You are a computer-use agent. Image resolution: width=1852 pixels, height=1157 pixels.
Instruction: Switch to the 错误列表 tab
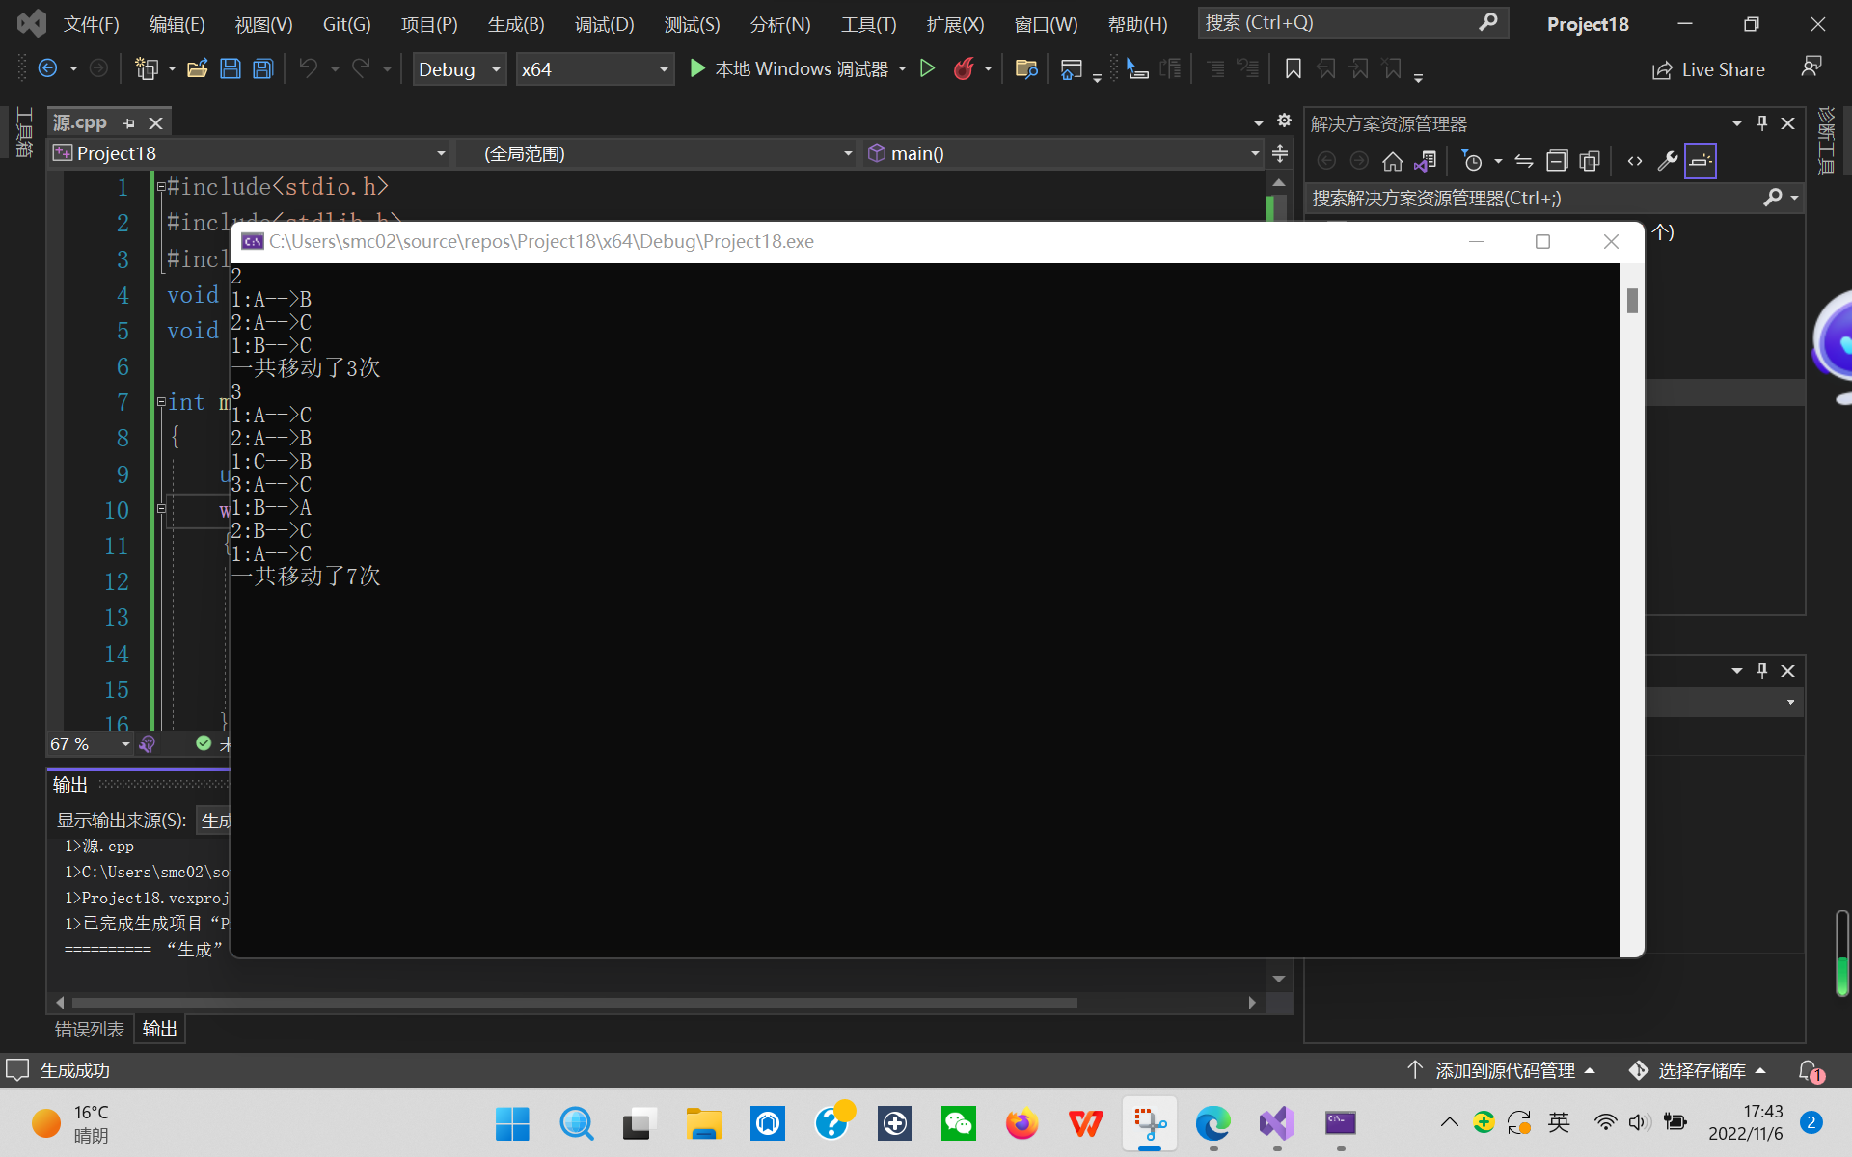click(89, 1030)
